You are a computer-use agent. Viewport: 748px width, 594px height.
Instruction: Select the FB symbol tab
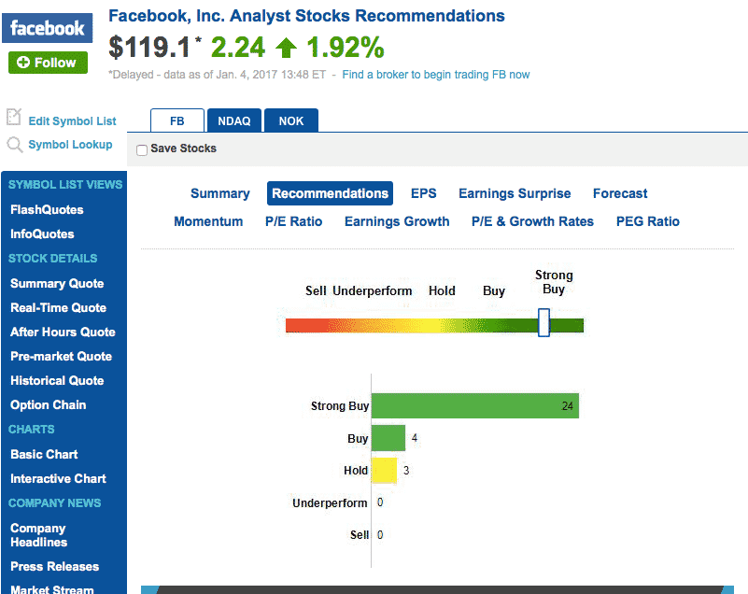tap(177, 121)
